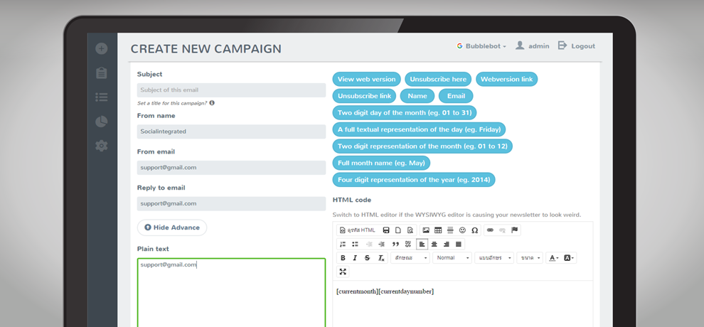Insert the Unsubscribe here tag
The height and width of the screenshot is (327, 704).
438,79
